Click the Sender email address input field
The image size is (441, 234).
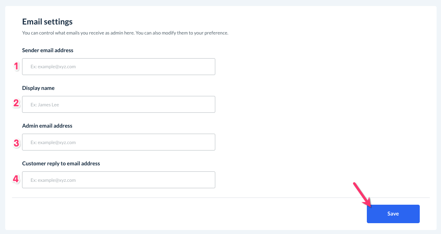coord(118,67)
